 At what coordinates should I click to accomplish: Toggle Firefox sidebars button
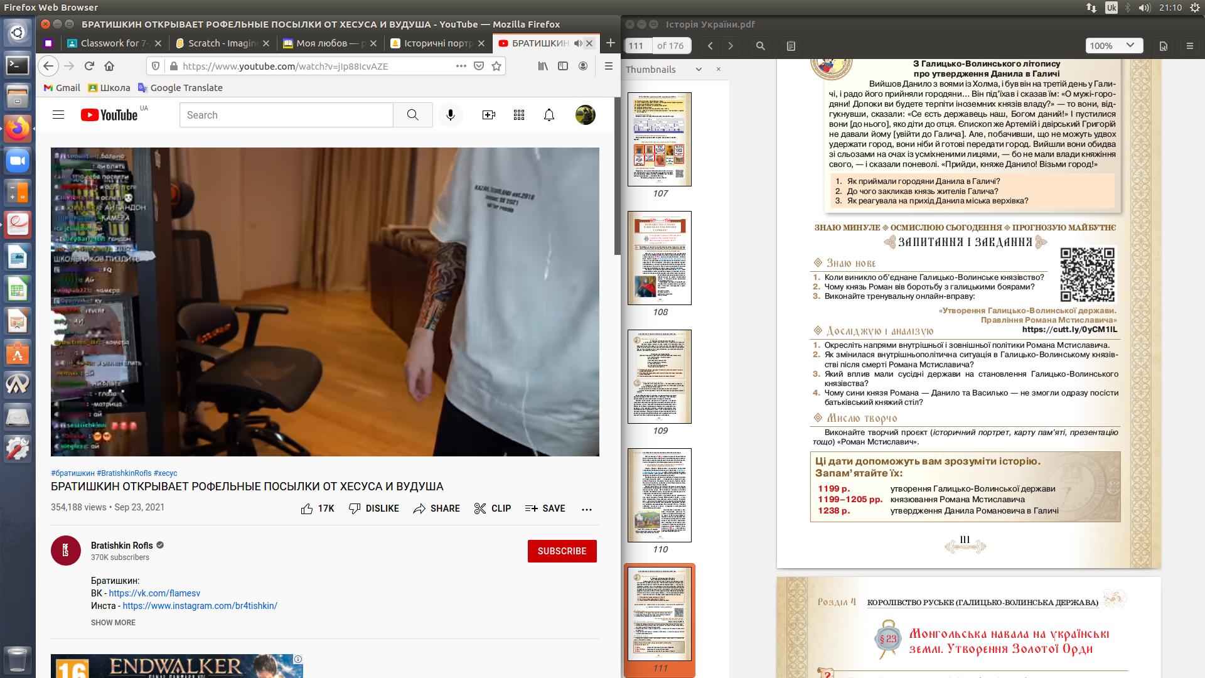tap(563, 66)
